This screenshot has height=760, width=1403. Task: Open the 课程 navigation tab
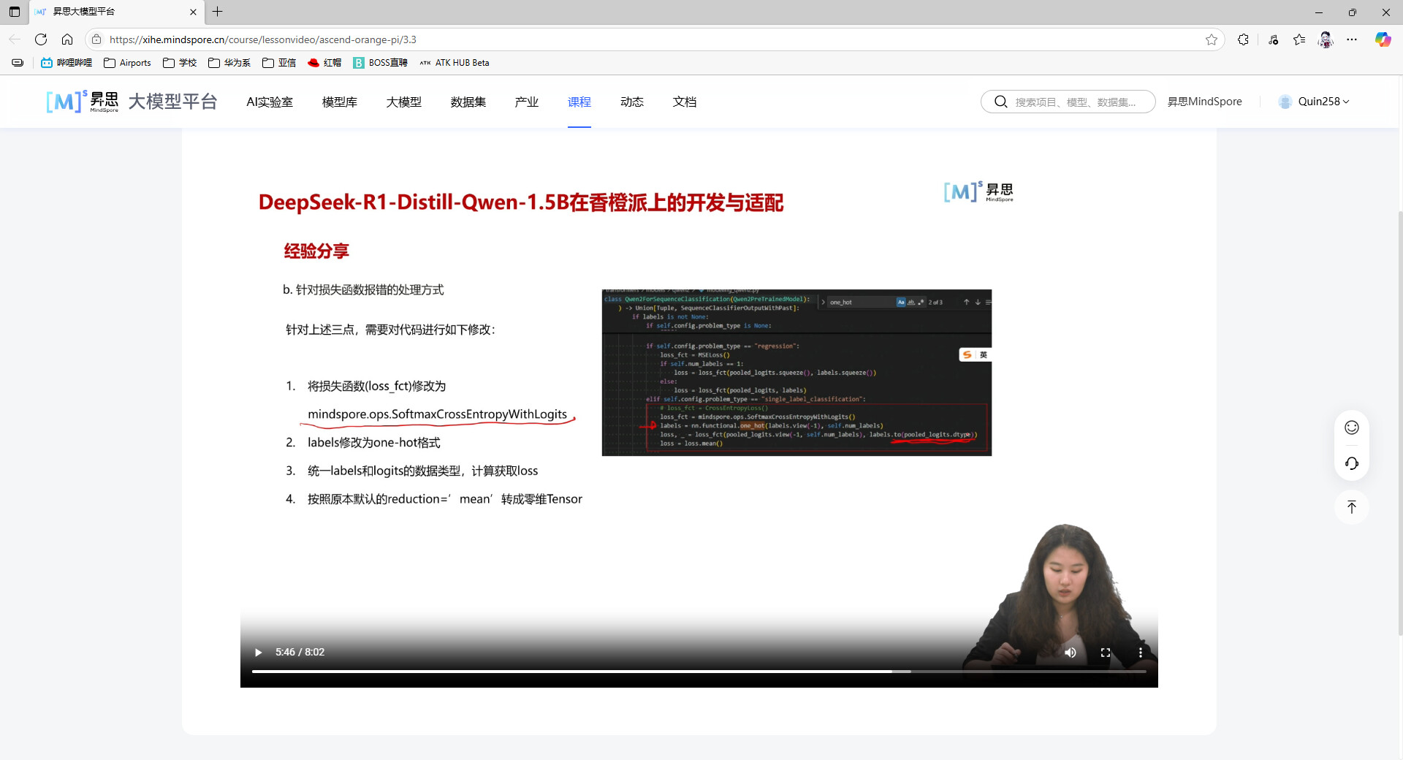[579, 102]
